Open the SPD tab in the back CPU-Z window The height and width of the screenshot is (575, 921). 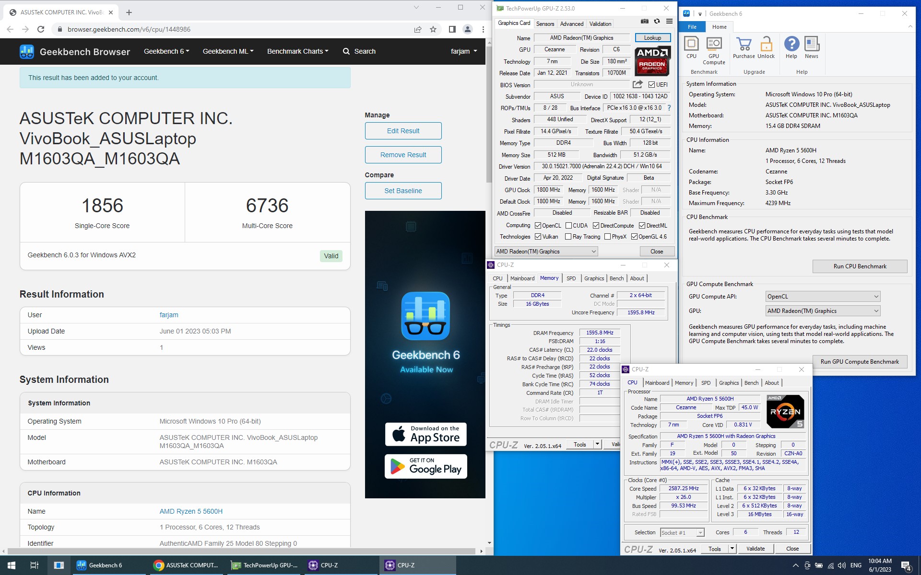pos(571,278)
